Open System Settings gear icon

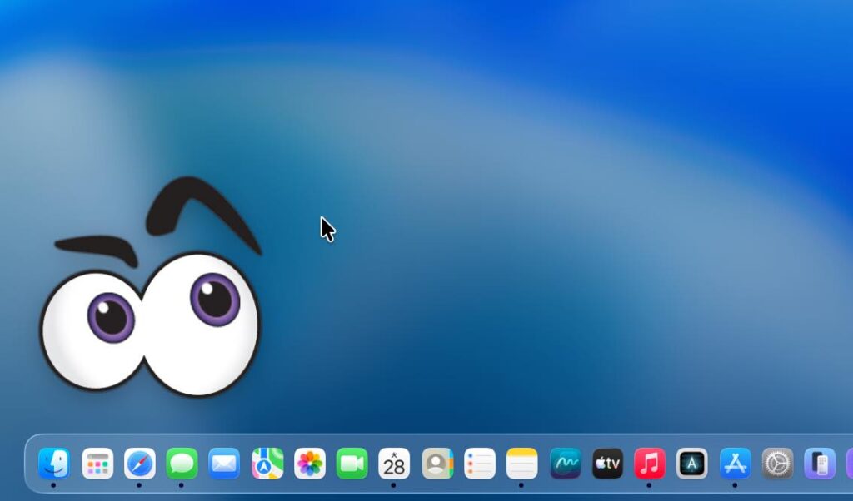778,464
